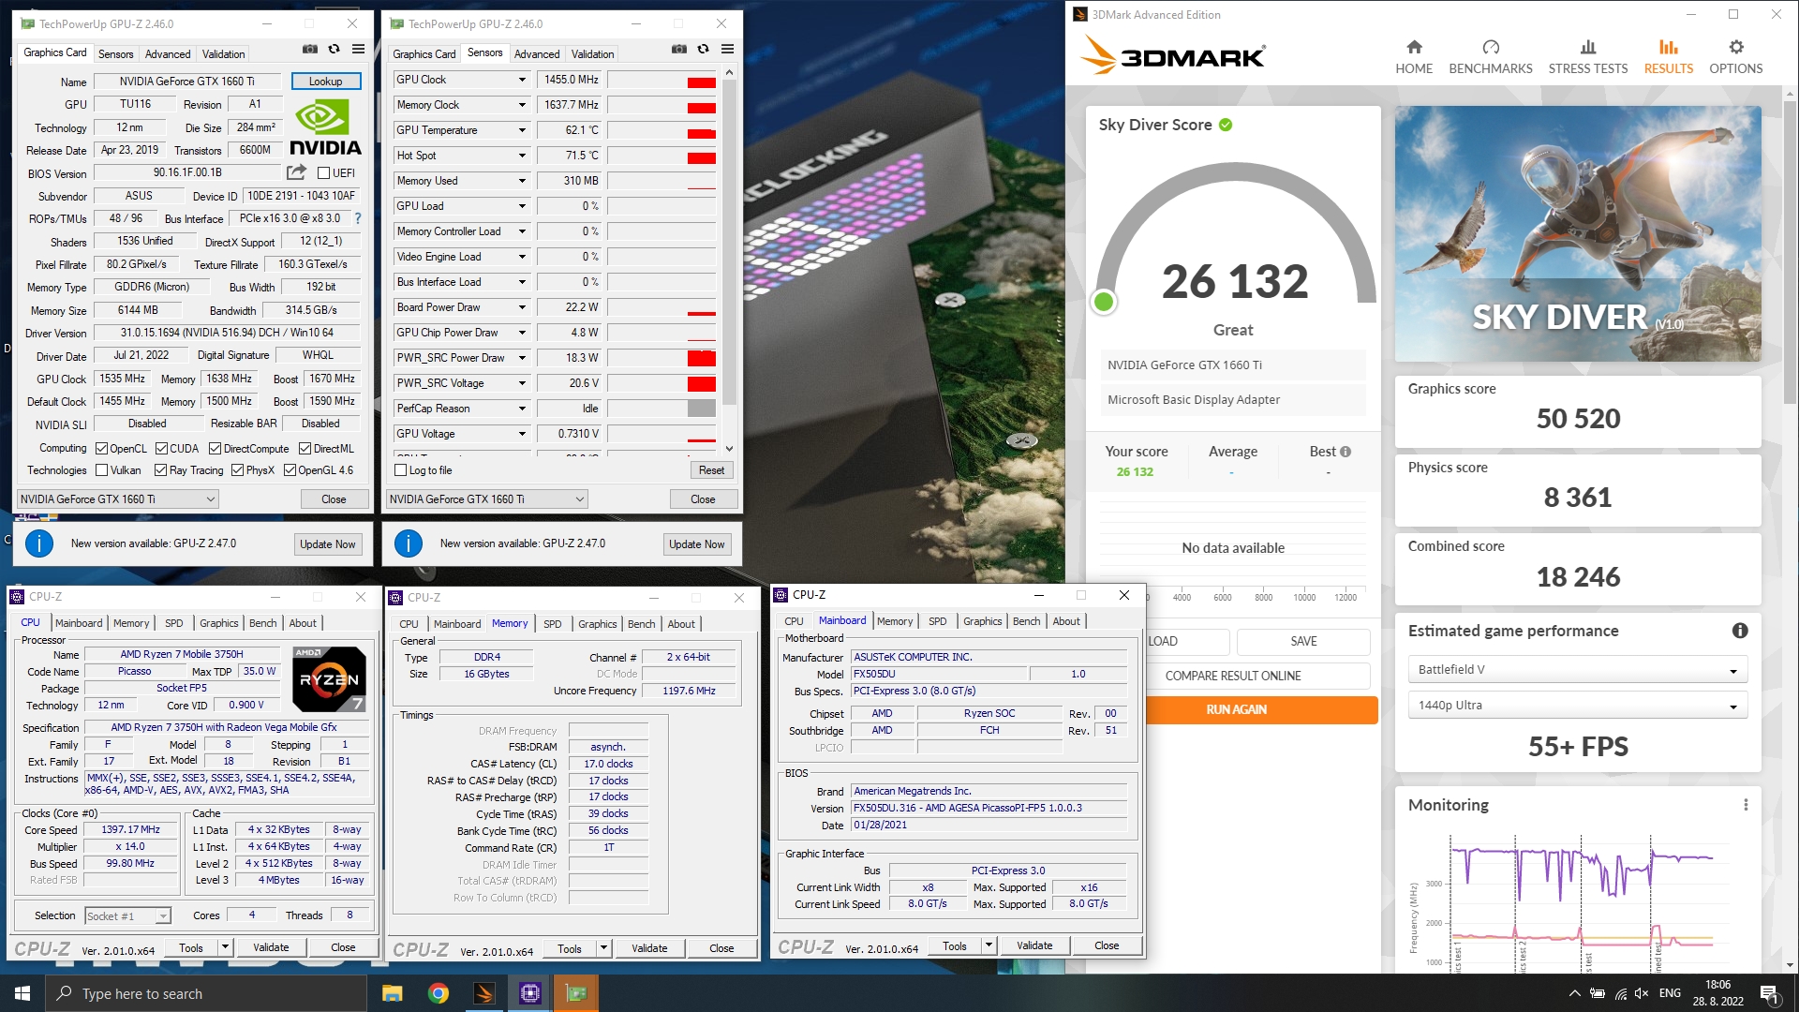Open 3DMark STRESS TESTS icon
Viewport: 1799px width, 1012px height.
click(1588, 47)
